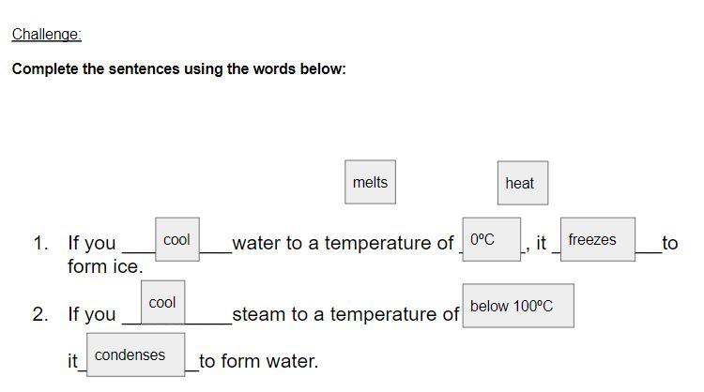Select the "cool" tile in sentence two

click(x=162, y=303)
